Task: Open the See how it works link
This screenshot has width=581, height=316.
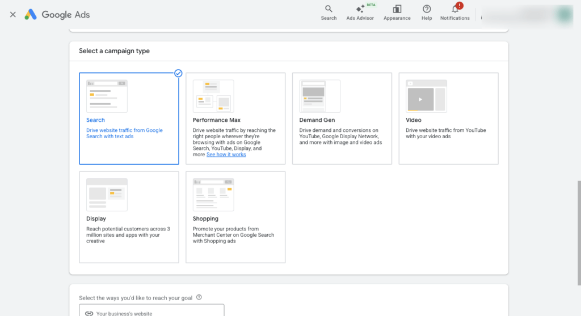Action: point(226,154)
